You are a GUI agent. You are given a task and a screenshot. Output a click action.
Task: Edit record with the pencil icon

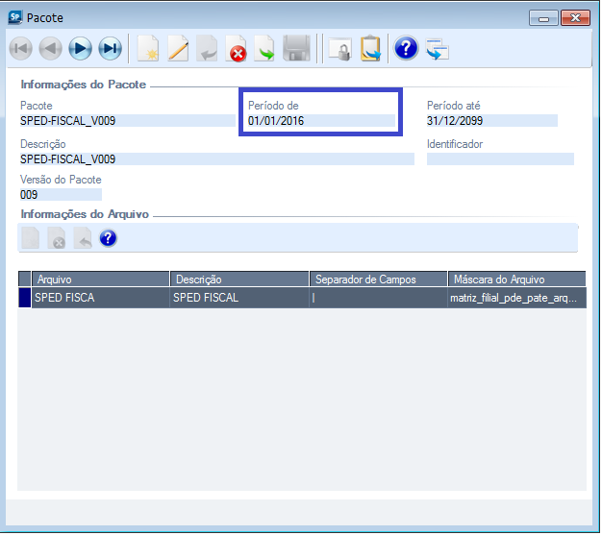click(x=178, y=49)
